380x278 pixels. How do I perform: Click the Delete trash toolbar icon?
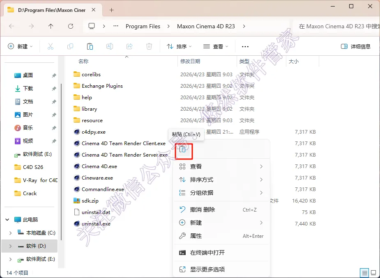coord(149,46)
